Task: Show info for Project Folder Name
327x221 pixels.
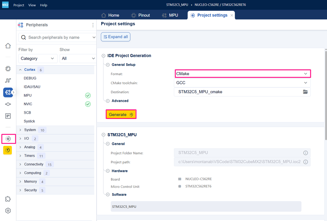Action: point(305,153)
